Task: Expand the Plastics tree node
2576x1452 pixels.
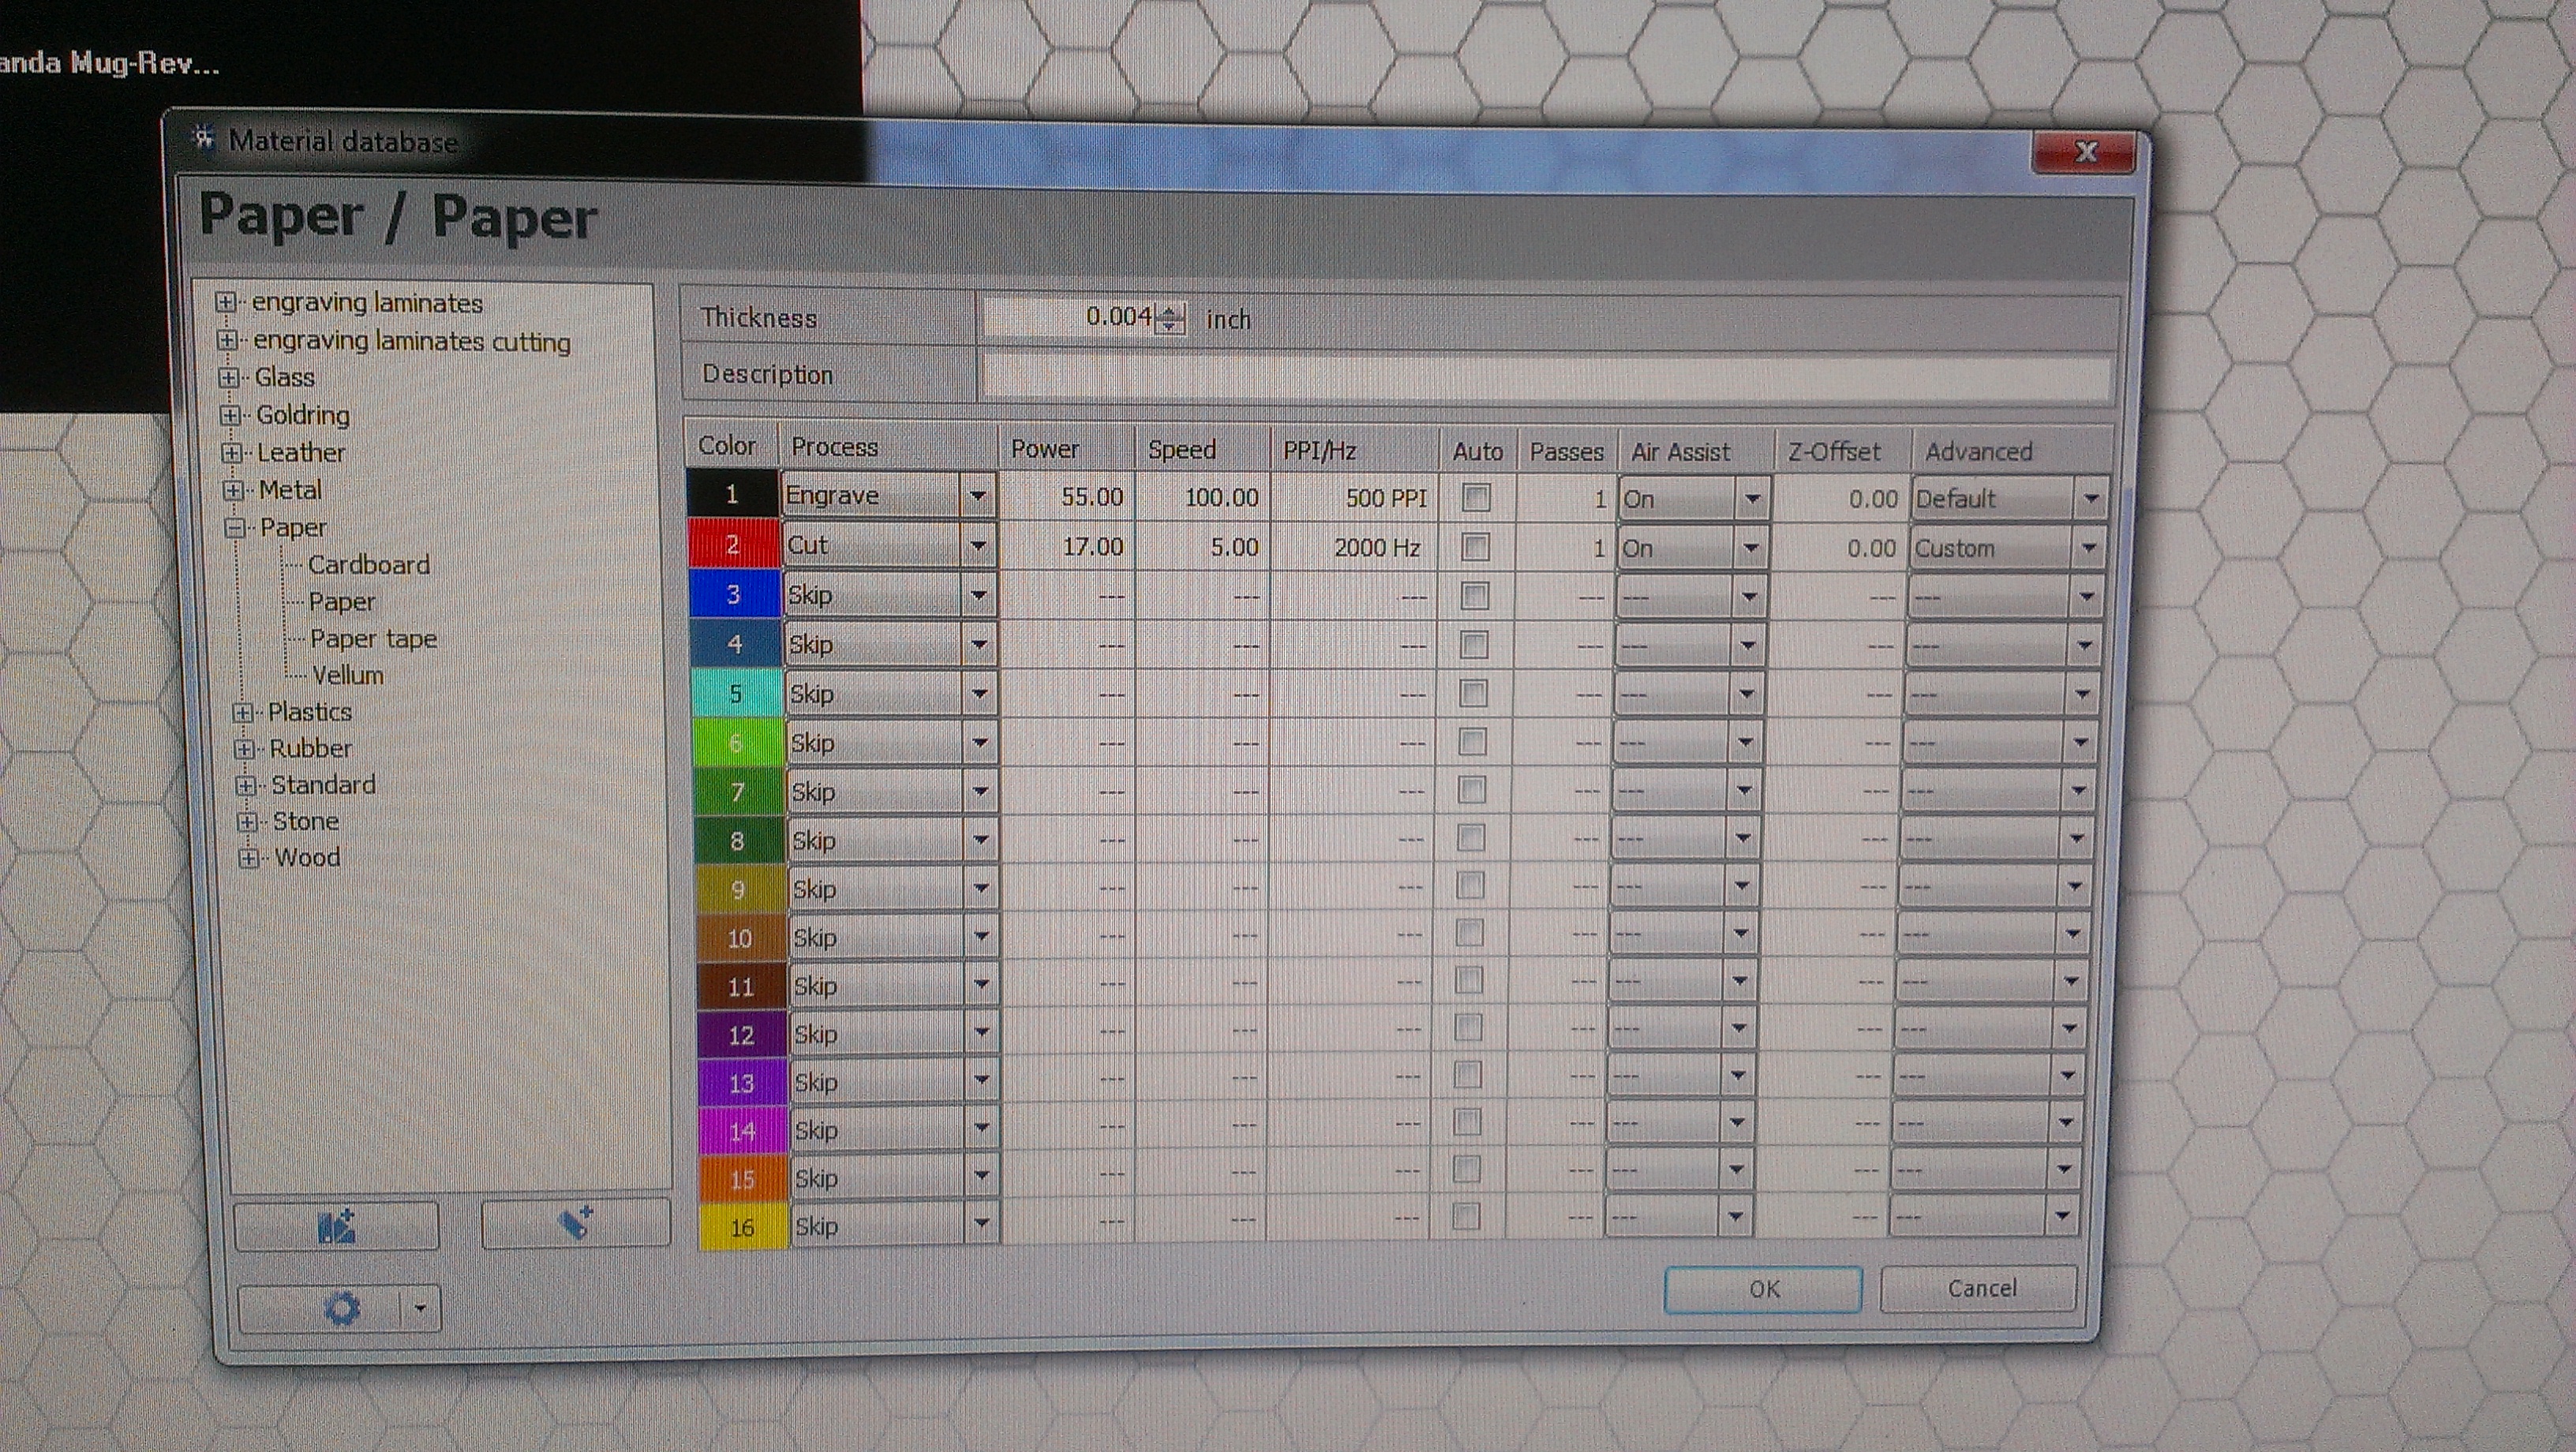Action: tap(242, 713)
